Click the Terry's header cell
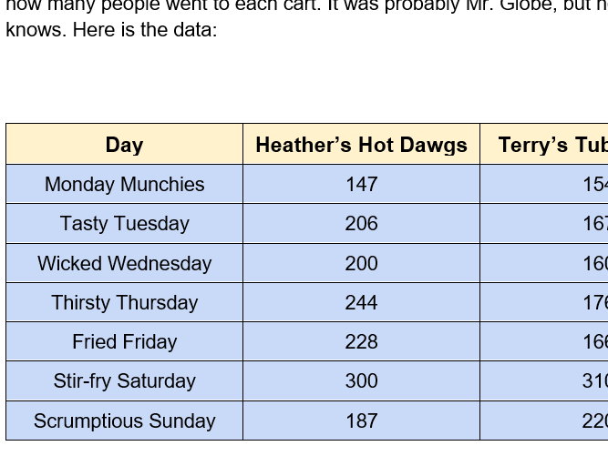 (544, 144)
